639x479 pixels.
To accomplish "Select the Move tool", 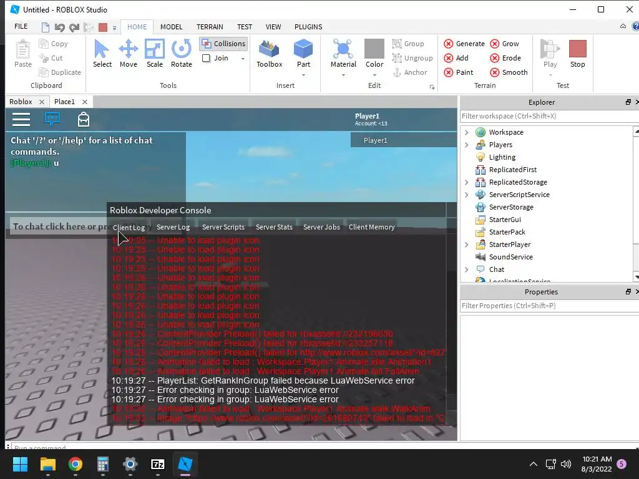I will point(129,54).
